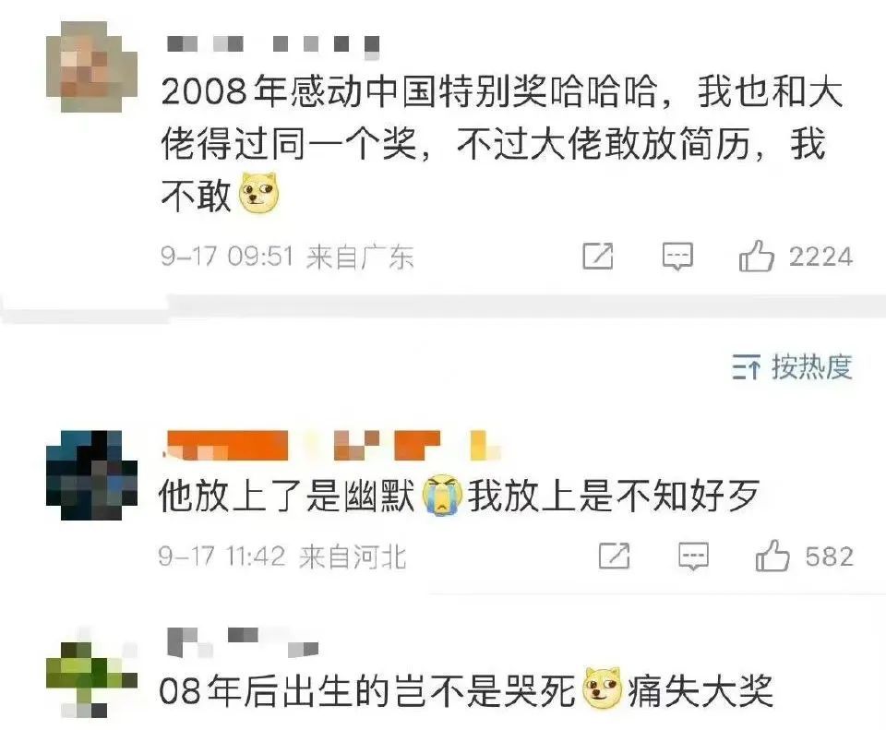Image resolution: width=886 pixels, height=730 pixels.
Task: Click the sort arrows icon beside 按热度
Action: coord(747,368)
